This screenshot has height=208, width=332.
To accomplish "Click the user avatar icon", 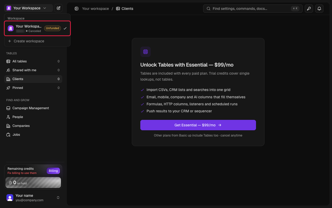I will tap(10, 198).
